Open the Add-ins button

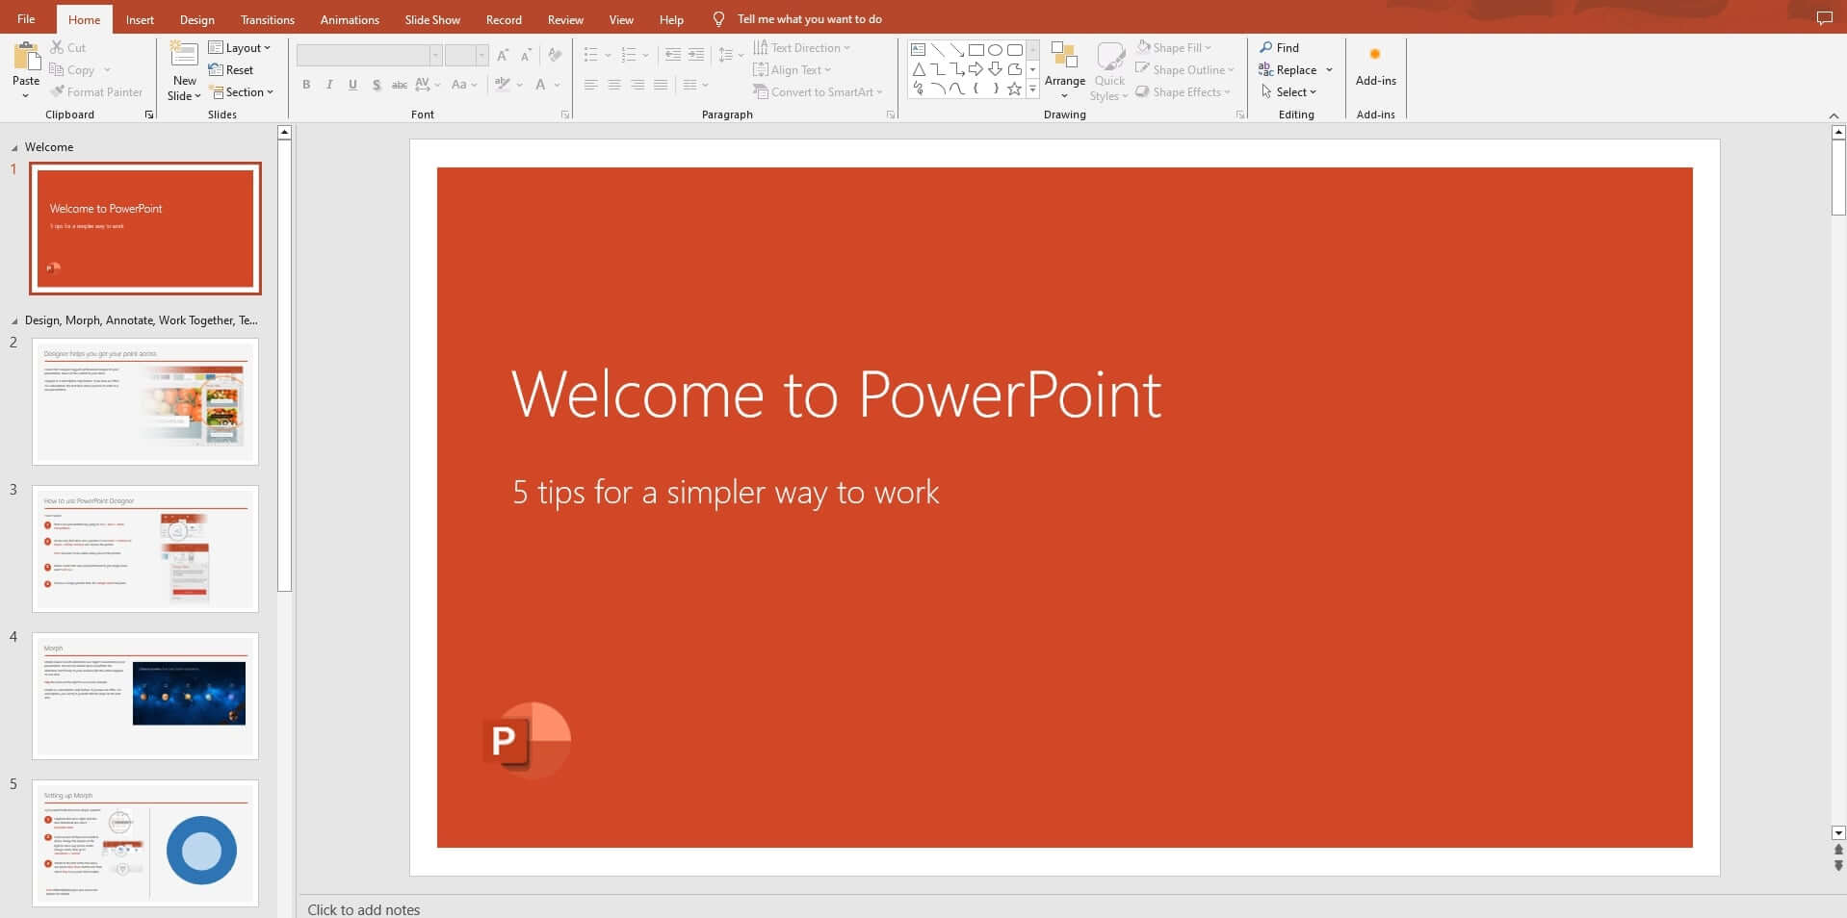coord(1375,65)
